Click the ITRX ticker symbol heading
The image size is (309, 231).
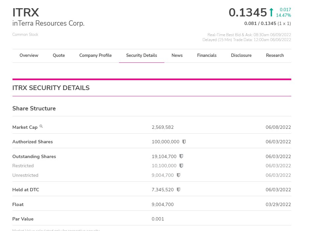tap(26, 12)
